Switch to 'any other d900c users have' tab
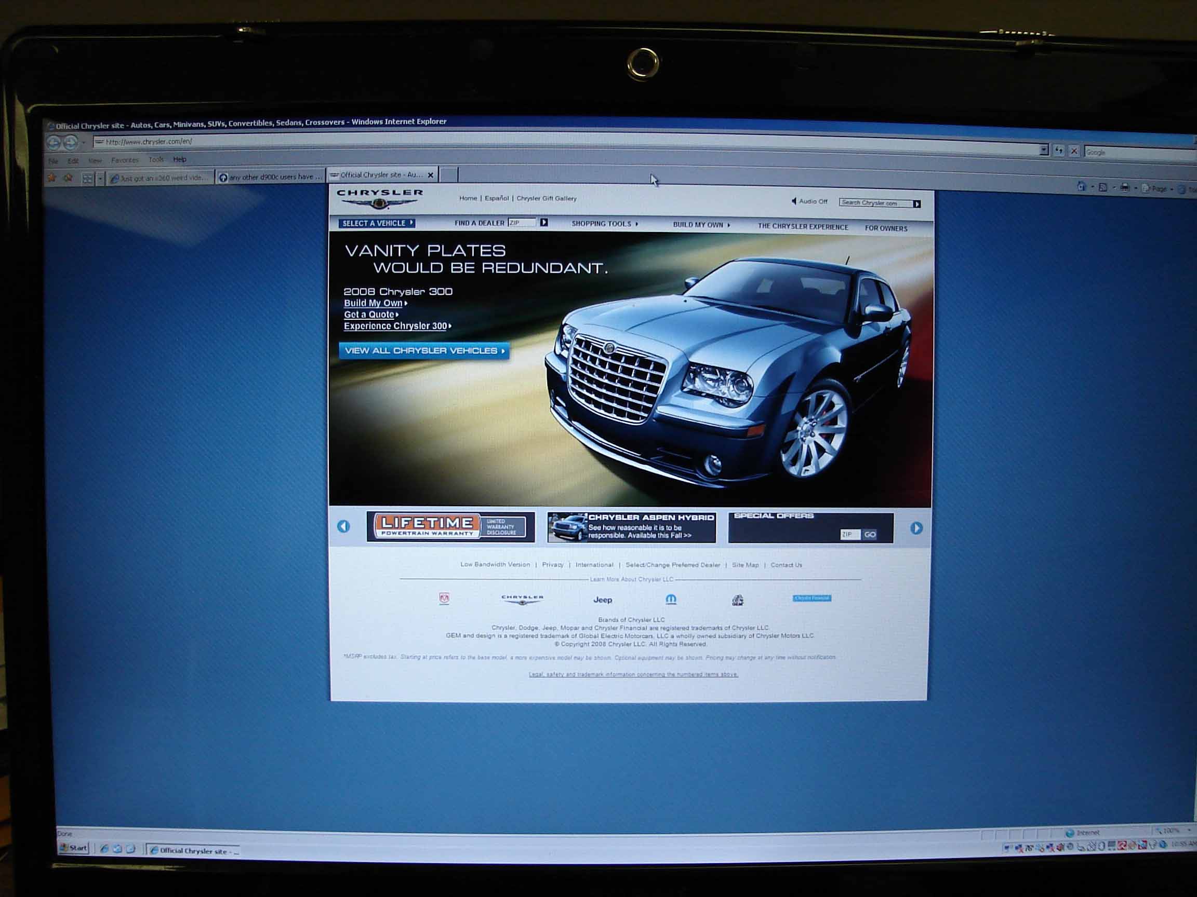 [x=270, y=177]
